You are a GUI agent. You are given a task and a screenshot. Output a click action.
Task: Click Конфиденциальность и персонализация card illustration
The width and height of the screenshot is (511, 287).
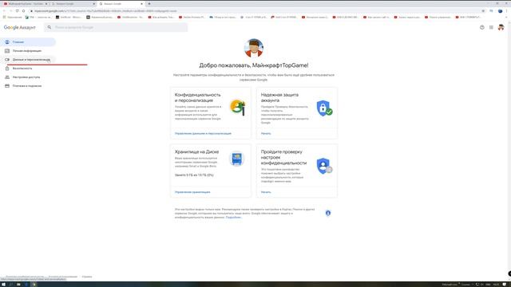coord(238,108)
